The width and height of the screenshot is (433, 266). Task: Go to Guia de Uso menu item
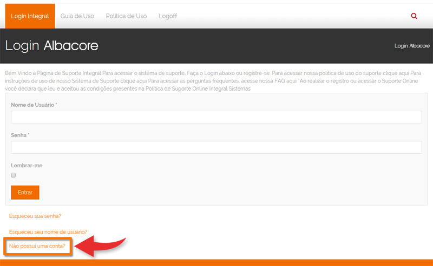pos(77,16)
